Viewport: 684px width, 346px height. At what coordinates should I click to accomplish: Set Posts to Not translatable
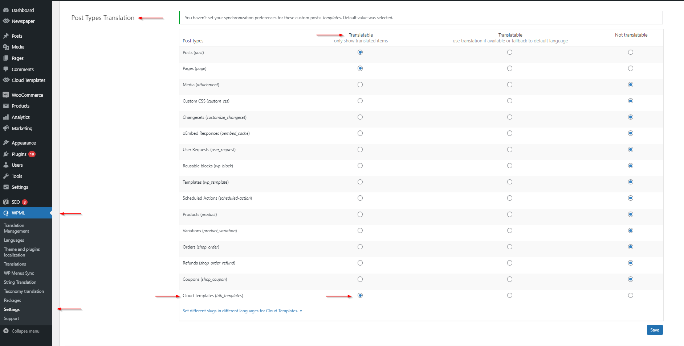click(631, 52)
